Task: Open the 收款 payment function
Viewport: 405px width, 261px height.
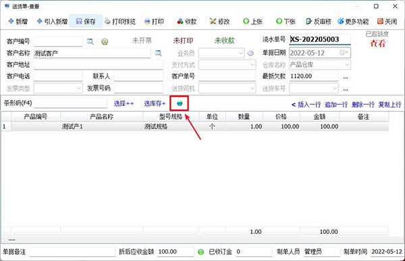Action: (x=187, y=22)
